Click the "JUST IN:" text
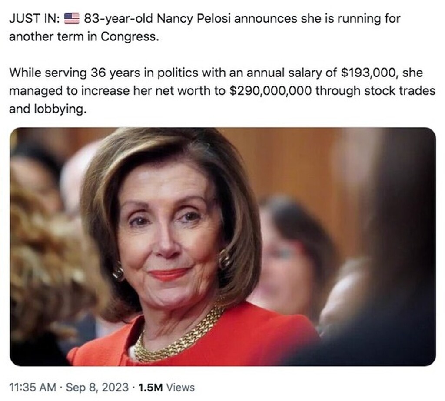Viewport: 445px width, 401px height. click(33, 19)
